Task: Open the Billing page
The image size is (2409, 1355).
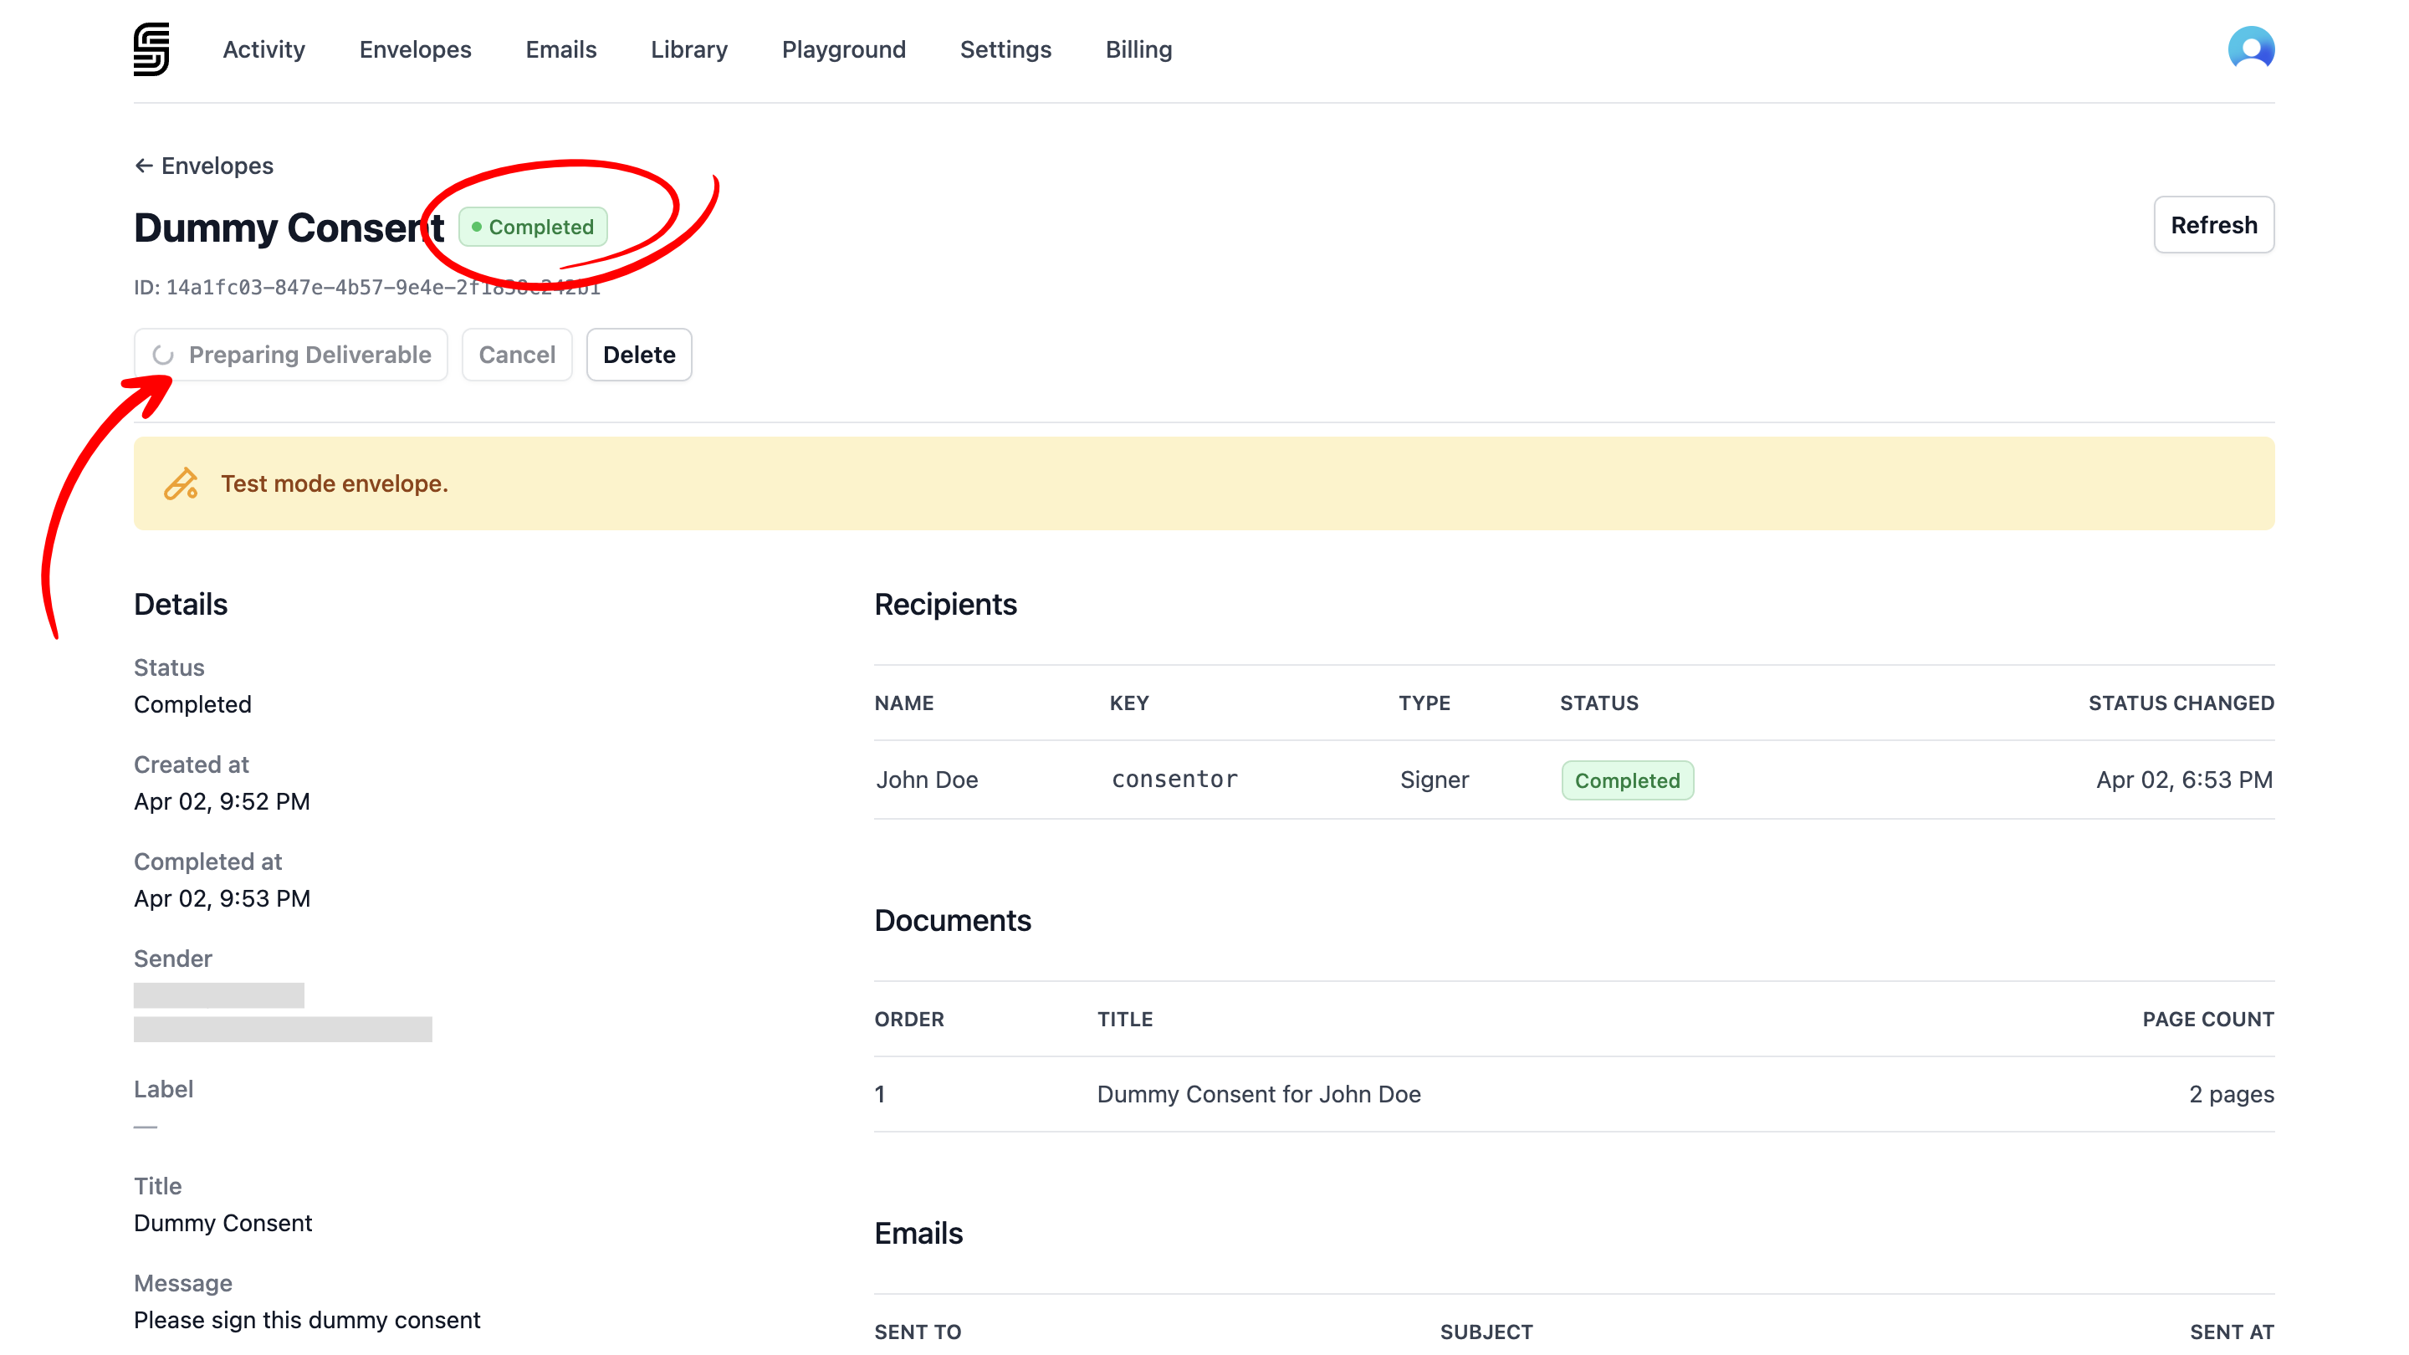Action: pos(1138,49)
